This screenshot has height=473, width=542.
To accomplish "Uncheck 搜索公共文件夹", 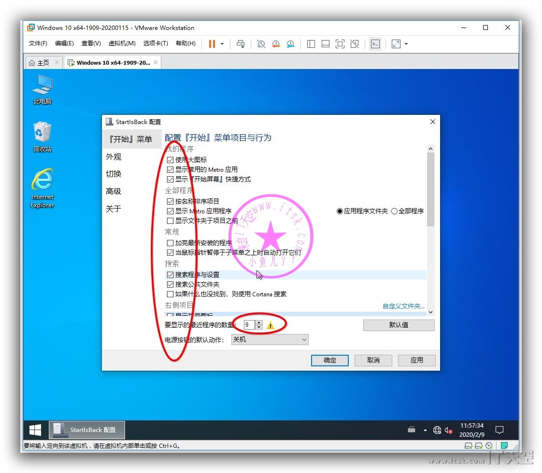I will tap(170, 284).
